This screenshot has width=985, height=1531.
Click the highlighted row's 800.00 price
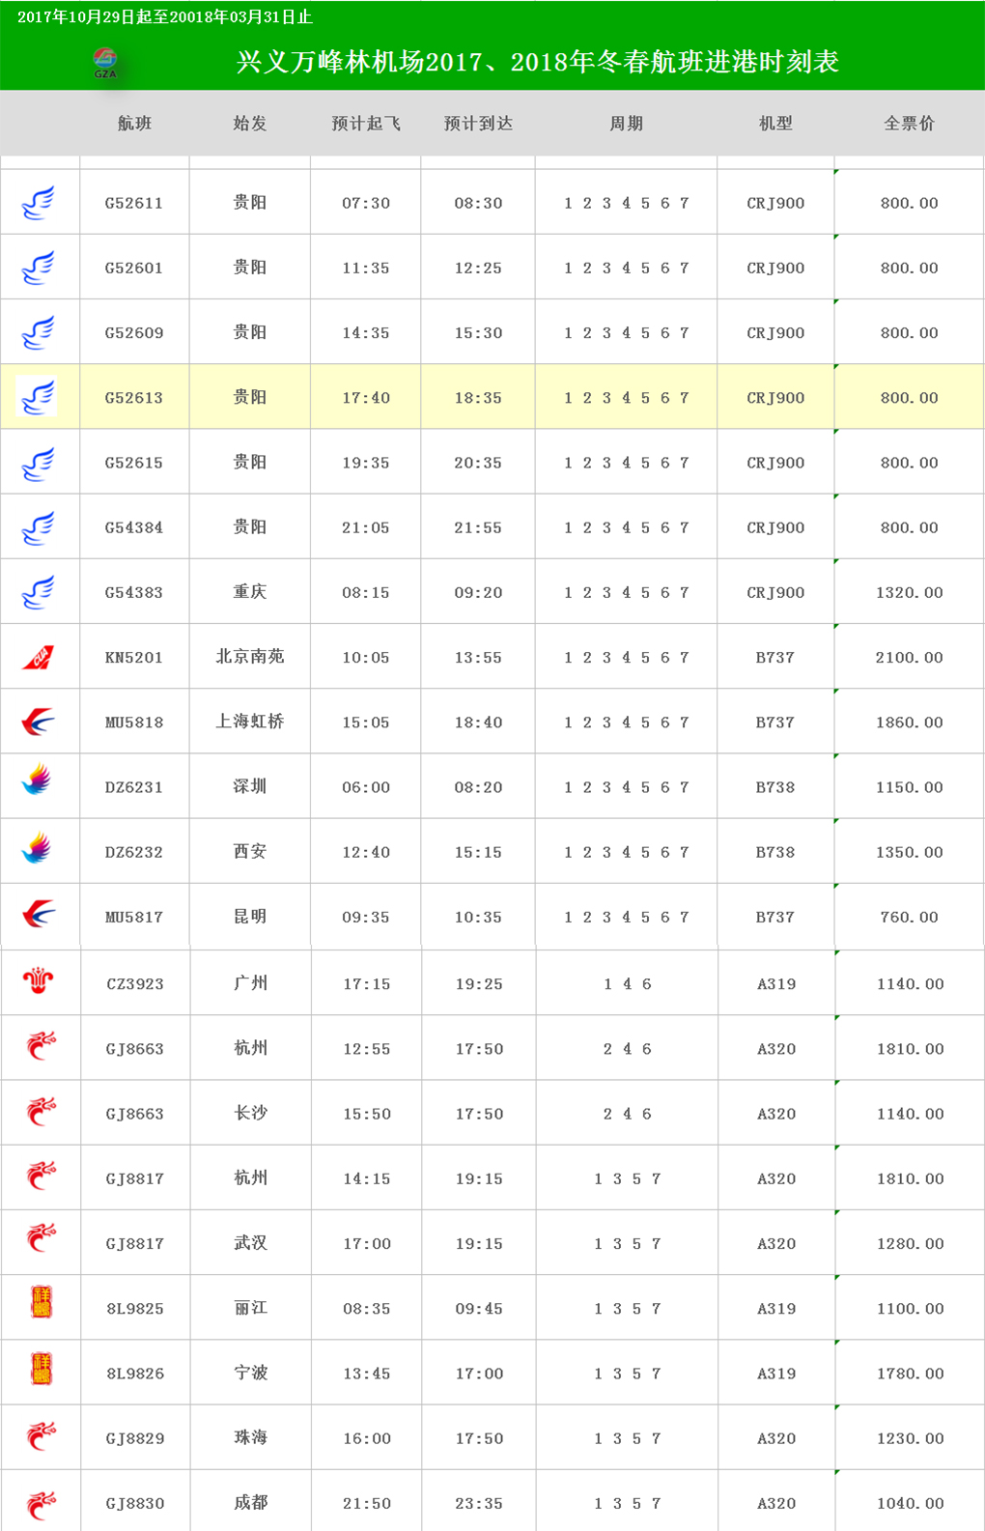click(x=909, y=397)
